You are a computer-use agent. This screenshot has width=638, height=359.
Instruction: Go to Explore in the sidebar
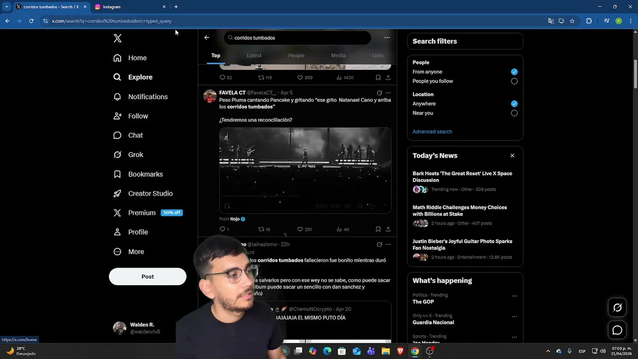(133, 77)
